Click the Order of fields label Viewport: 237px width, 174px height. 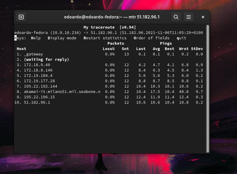point(151,38)
